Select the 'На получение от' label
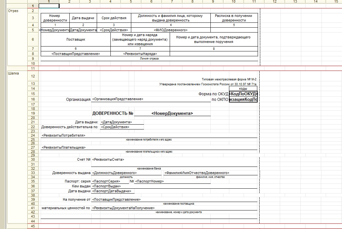 (x=77, y=200)
